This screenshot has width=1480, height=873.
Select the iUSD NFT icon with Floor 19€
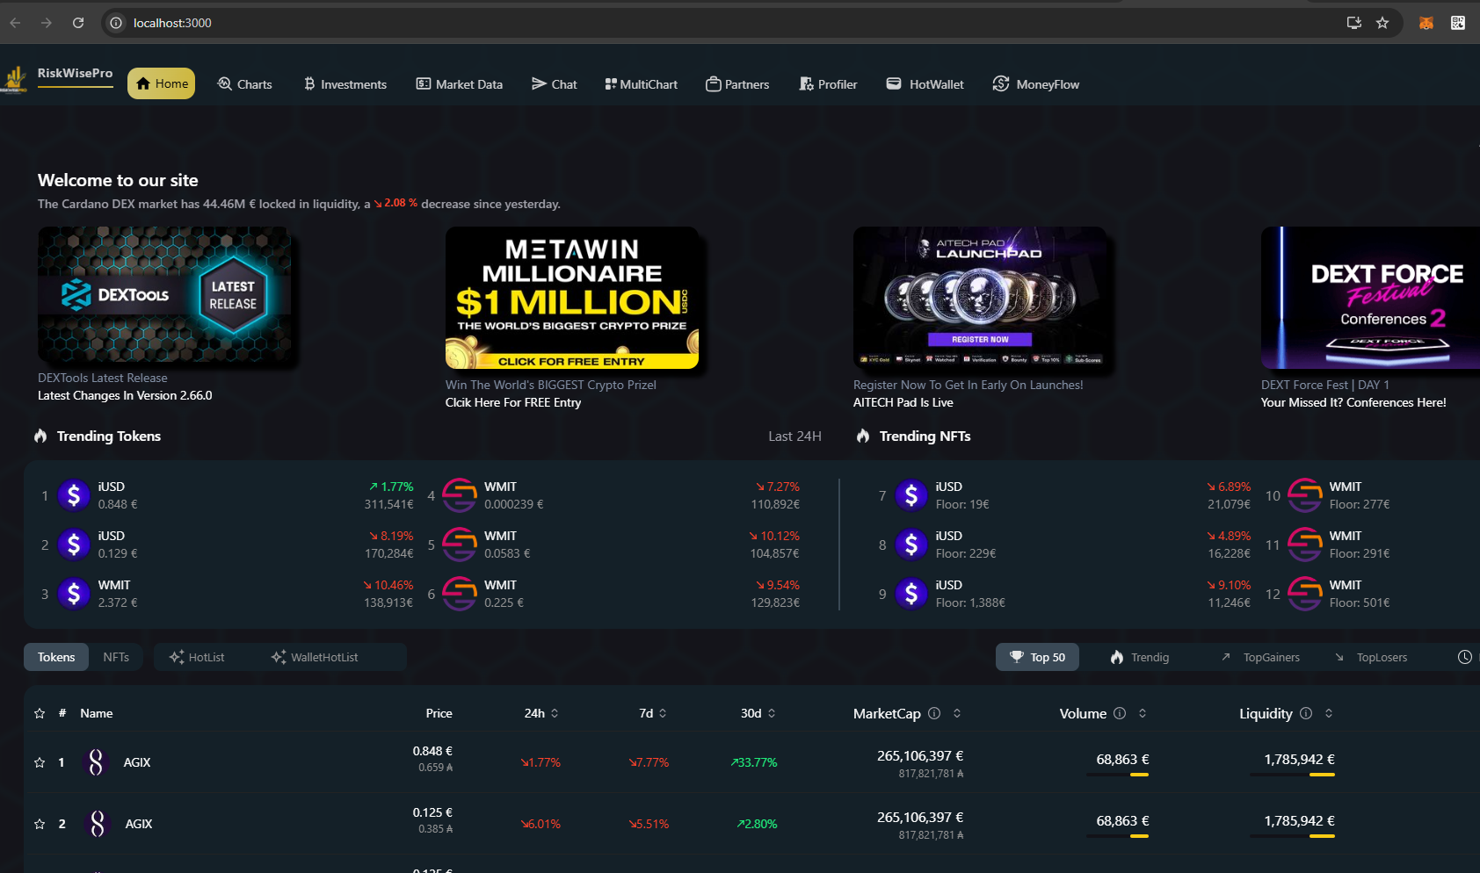point(911,495)
